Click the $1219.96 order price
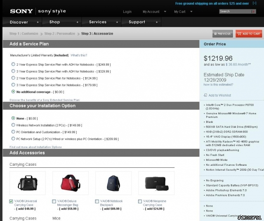264x221 pixels. coord(218,58)
